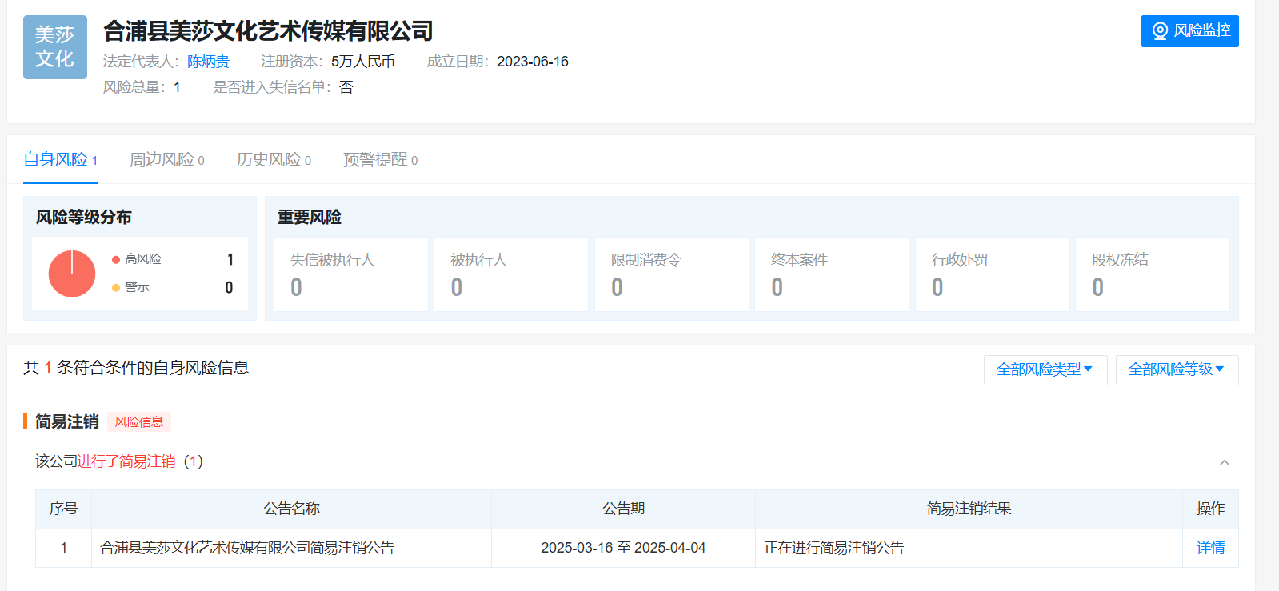Viewport: 1279px width, 591px height.
Task: Switch to 自身风险 tab
Action: 60,160
